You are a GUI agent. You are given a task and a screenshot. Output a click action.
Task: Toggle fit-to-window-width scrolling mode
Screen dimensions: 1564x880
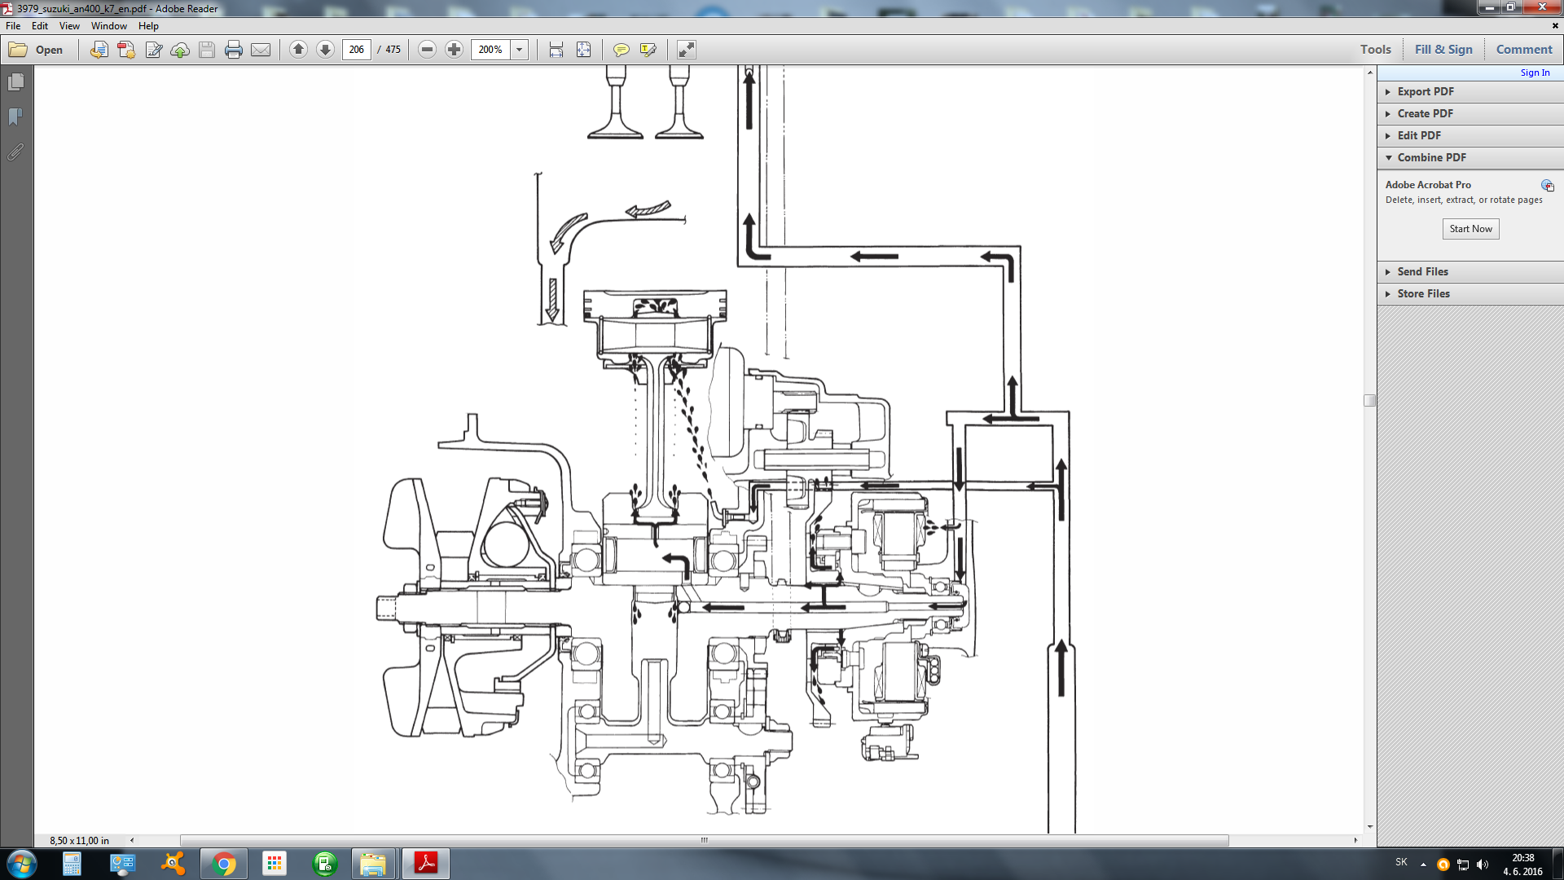(x=556, y=50)
